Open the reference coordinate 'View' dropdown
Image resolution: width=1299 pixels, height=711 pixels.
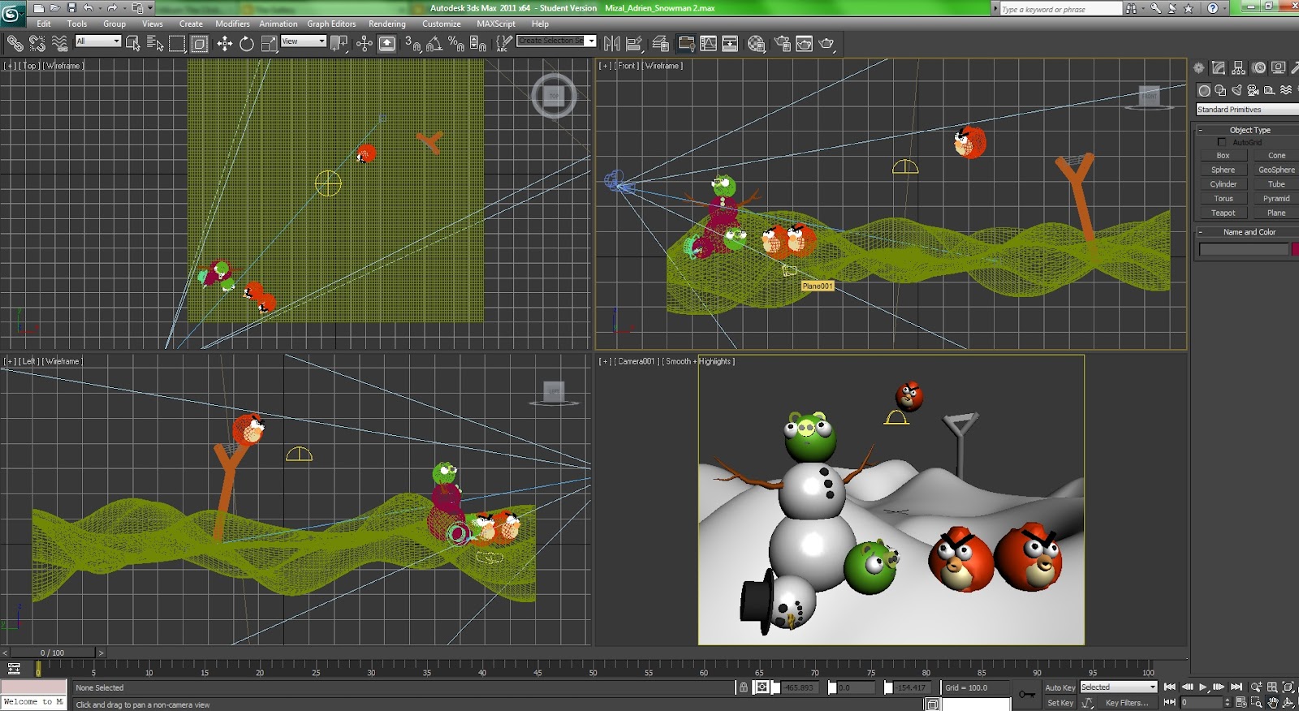(x=304, y=41)
